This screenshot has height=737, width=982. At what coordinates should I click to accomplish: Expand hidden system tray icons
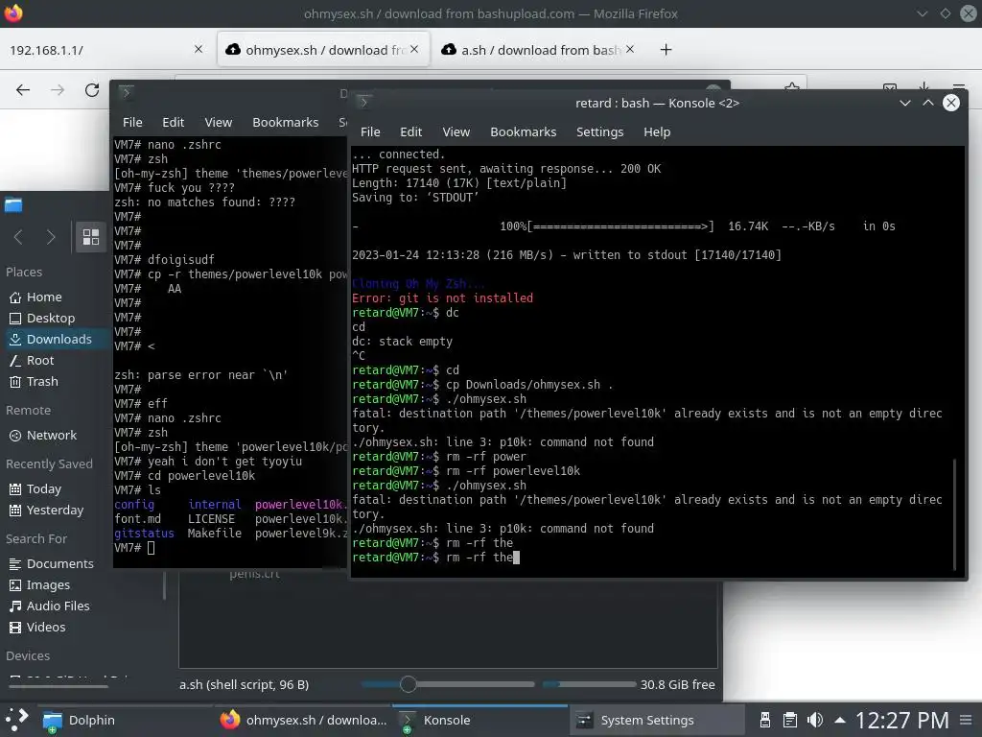[x=840, y=720]
